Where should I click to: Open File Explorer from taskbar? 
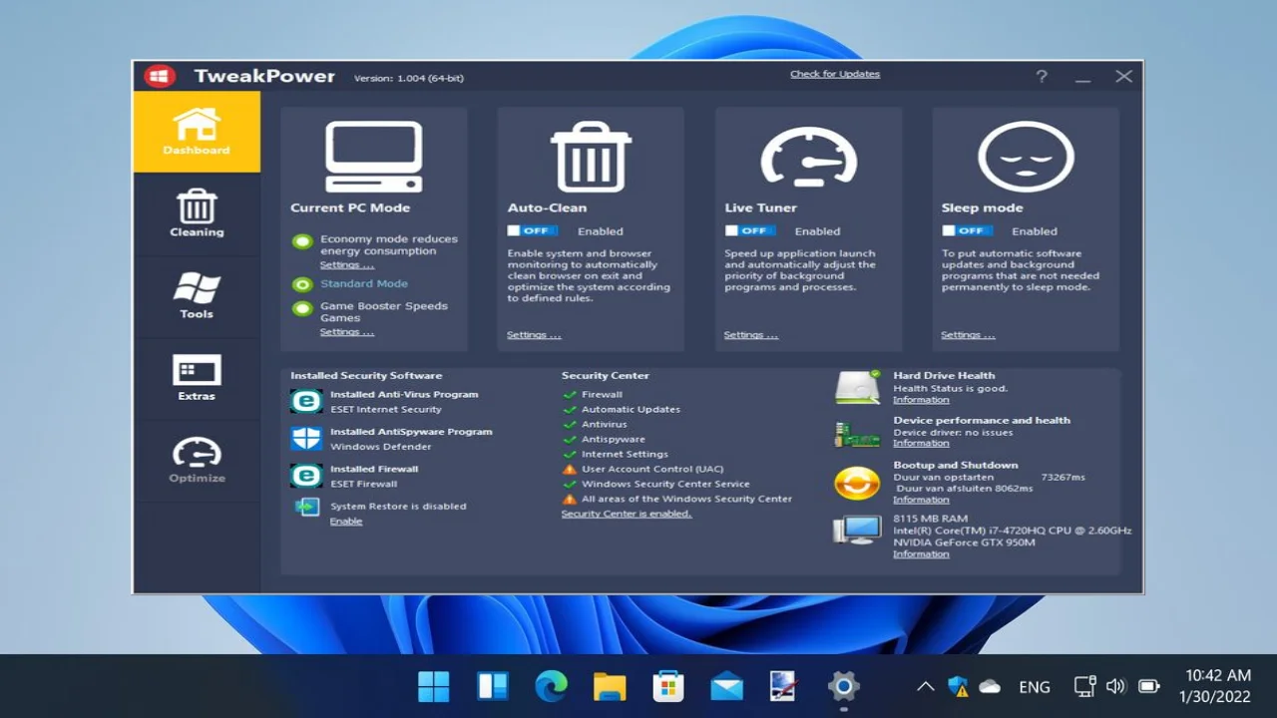[610, 686]
